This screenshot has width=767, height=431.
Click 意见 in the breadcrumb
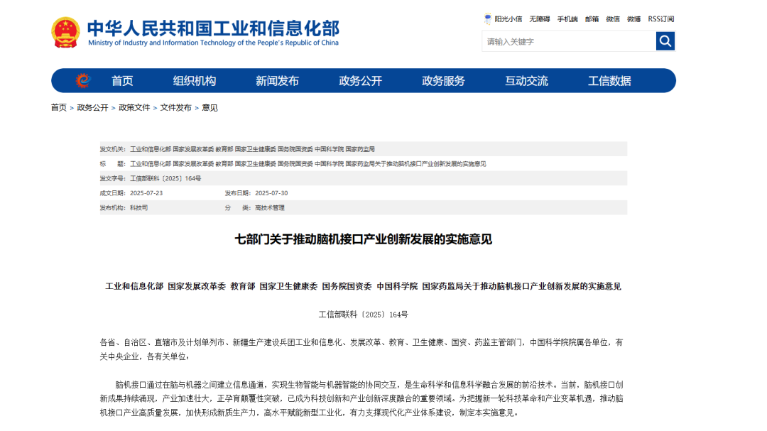(x=210, y=108)
